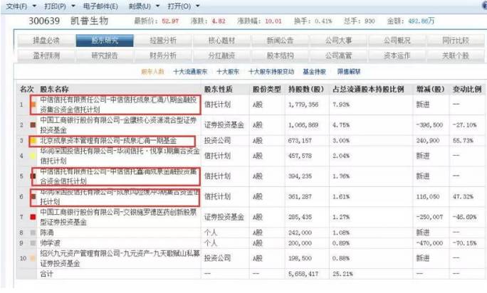Expand the dropdown arrow beside 文件(F)
The image size is (487, 293).
(34, 6)
